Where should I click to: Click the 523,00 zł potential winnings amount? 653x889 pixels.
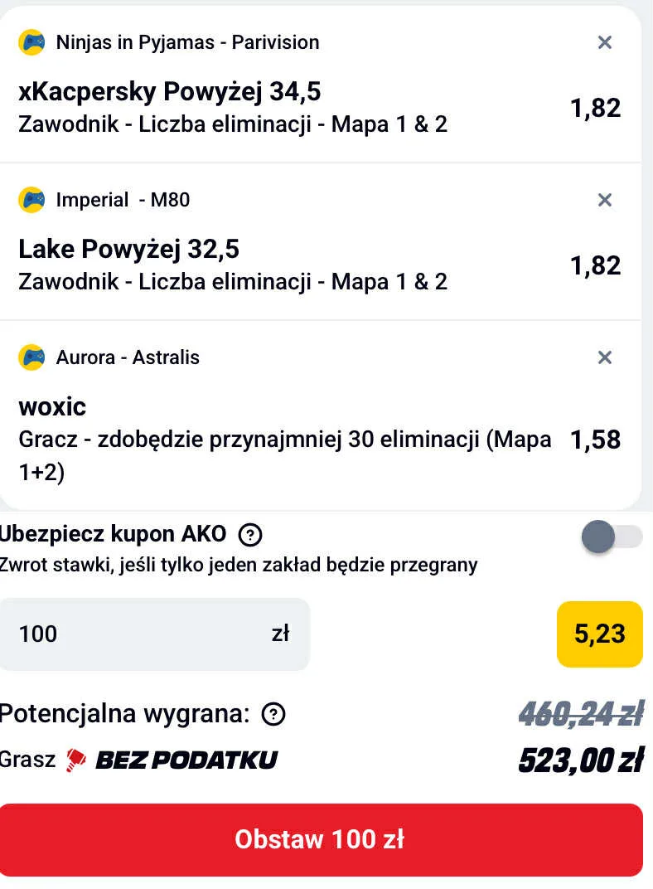(x=581, y=760)
